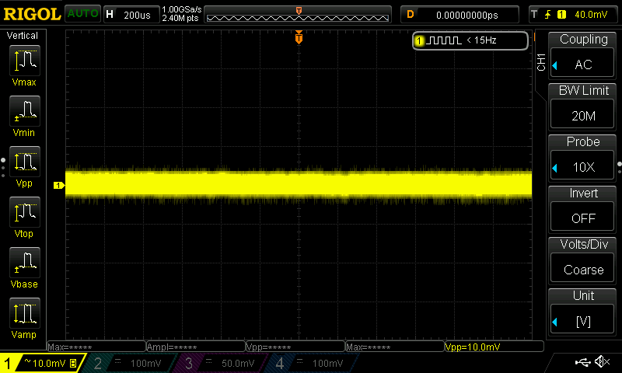Toggle the Invert OFF setting
Viewport: 622px width, 373px height.
click(583, 207)
